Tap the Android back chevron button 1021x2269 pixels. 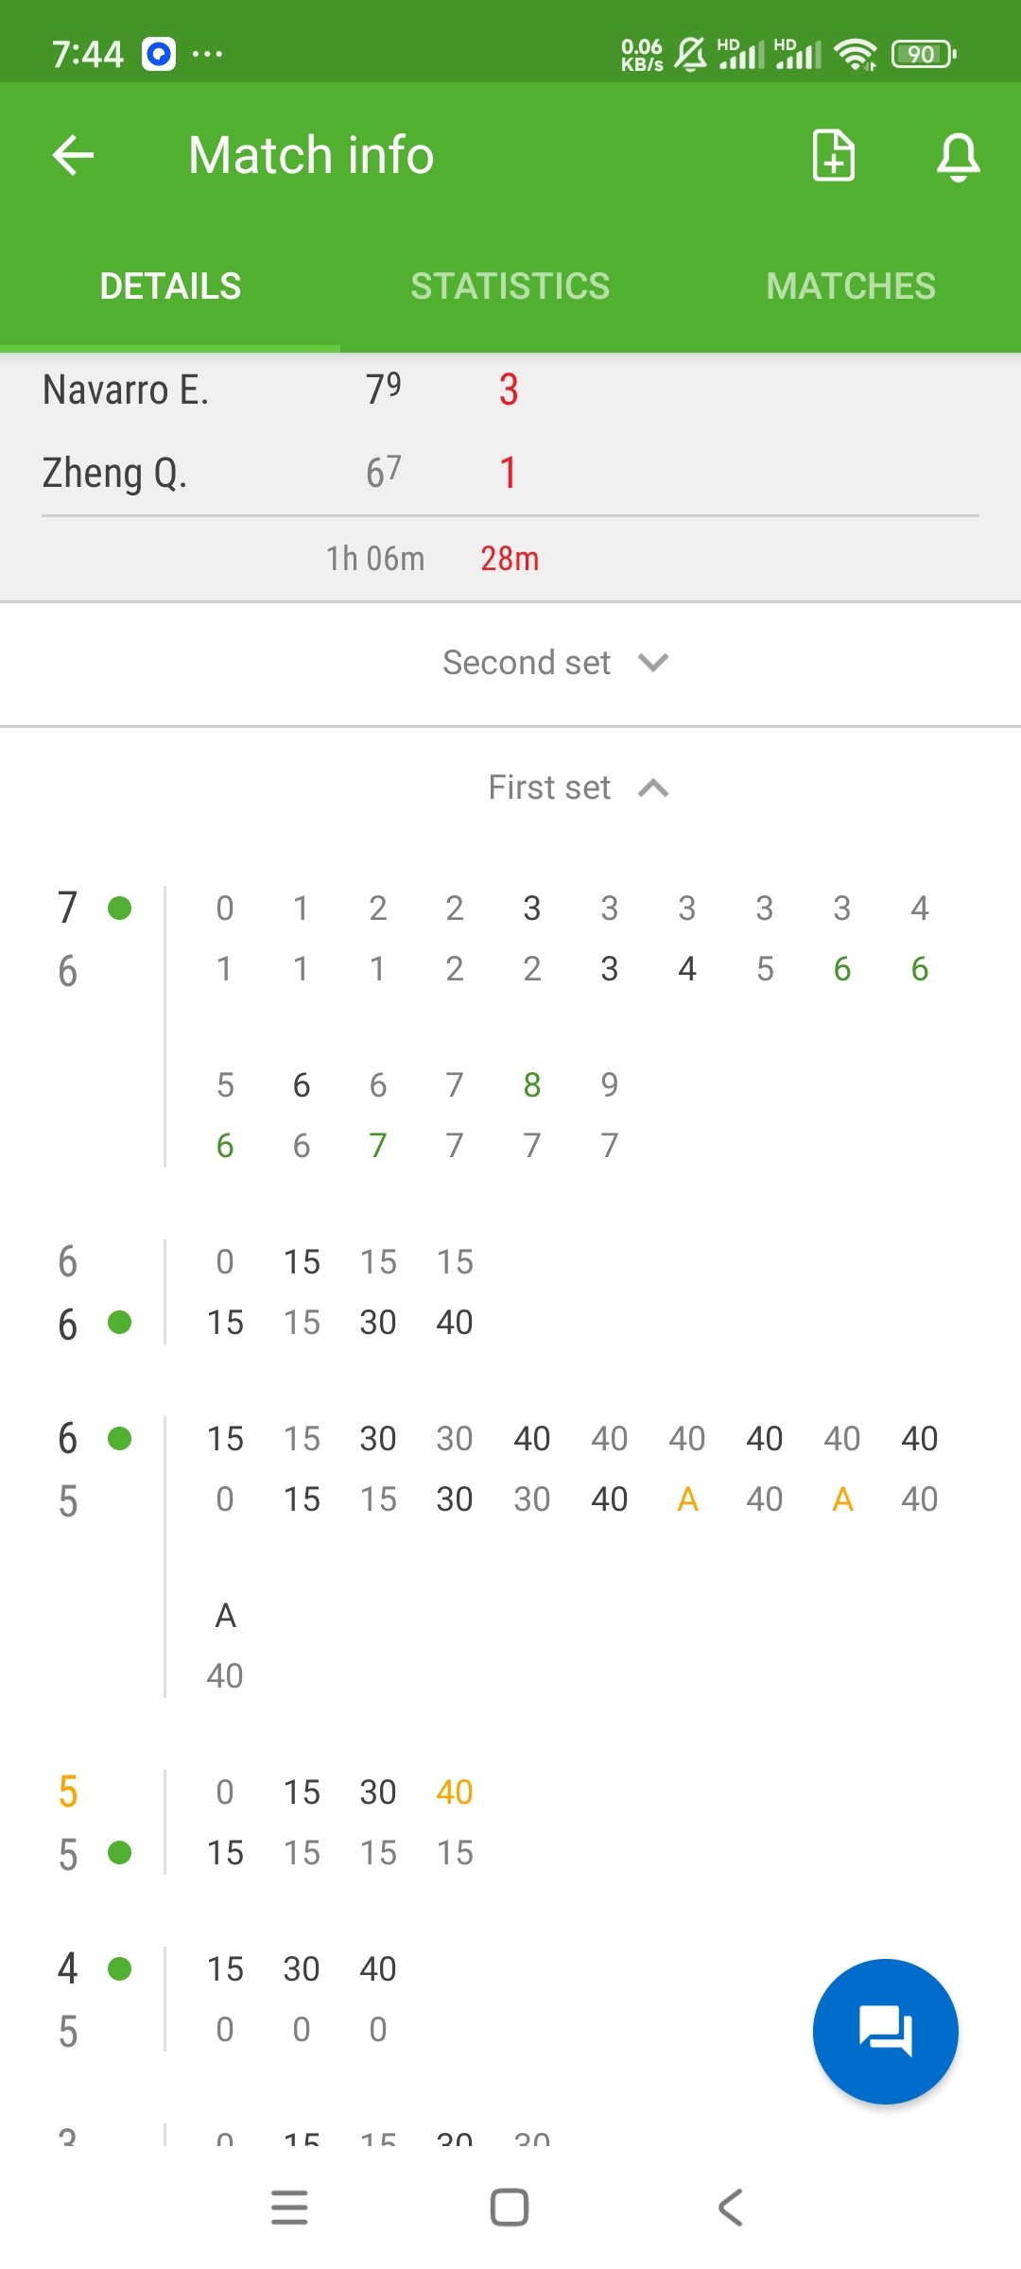pos(731,2208)
